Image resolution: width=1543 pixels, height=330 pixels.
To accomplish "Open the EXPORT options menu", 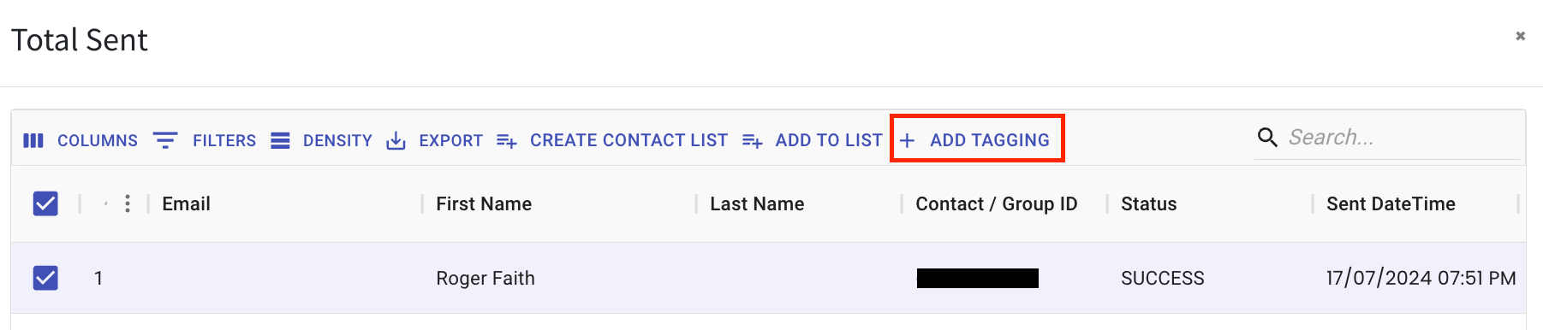I will click(x=435, y=140).
